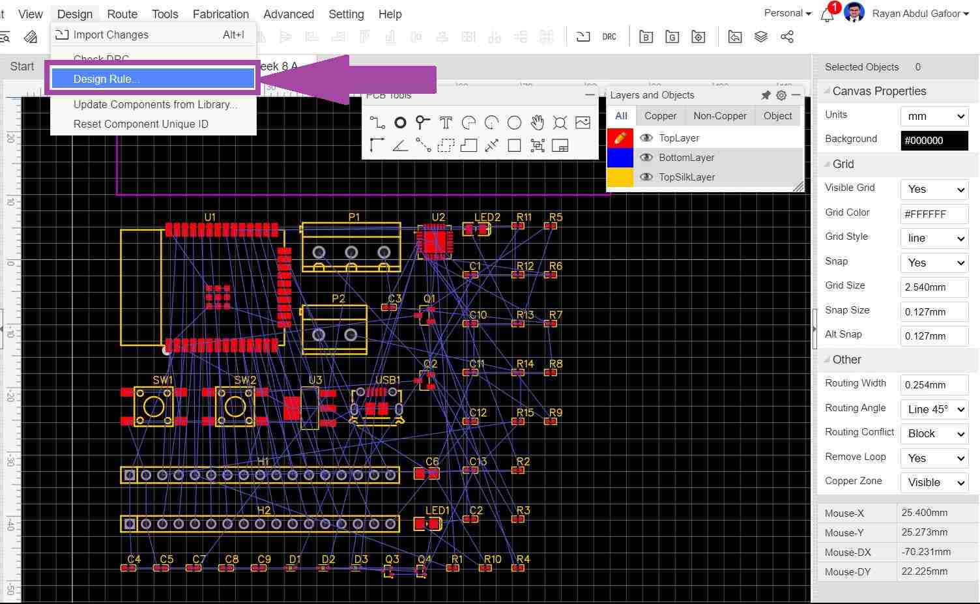Toggle TopSilkLayer visibility eye
980x604 pixels.
[646, 177]
